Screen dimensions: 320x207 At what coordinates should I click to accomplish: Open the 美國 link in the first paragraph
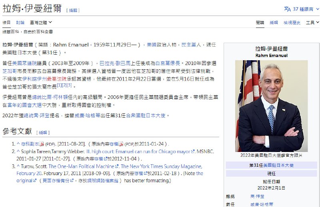[152, 45]
